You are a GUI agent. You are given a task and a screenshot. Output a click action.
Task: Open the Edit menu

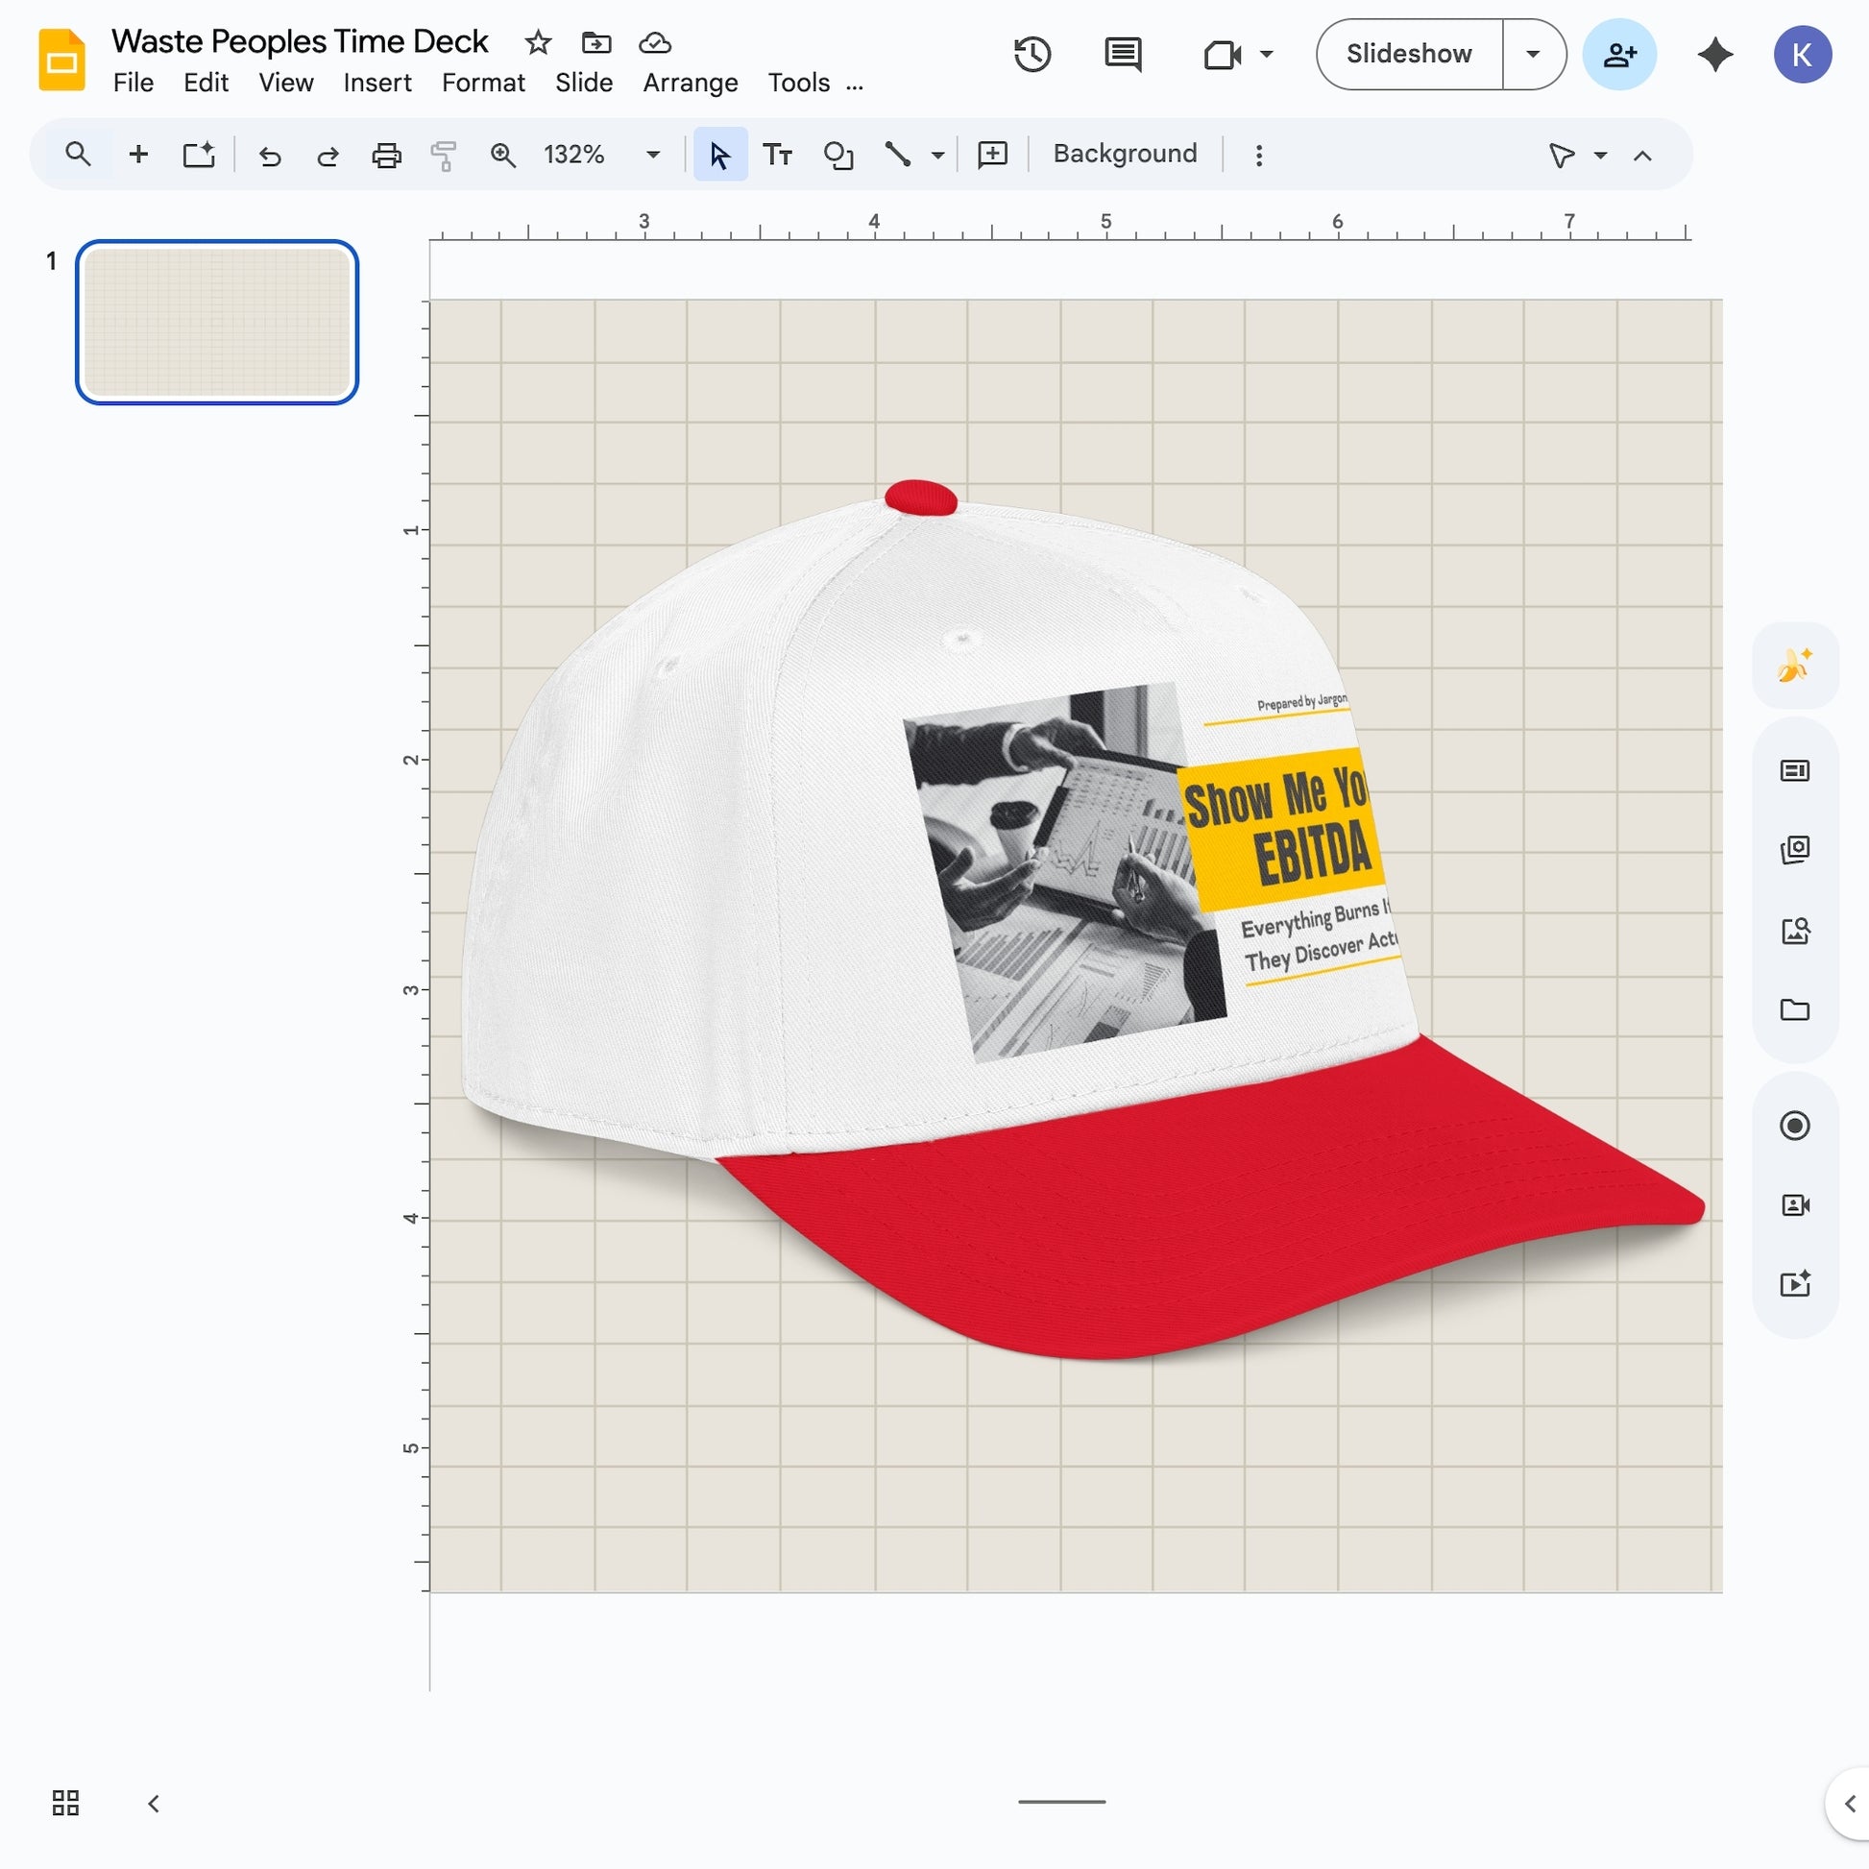point(206,84)
